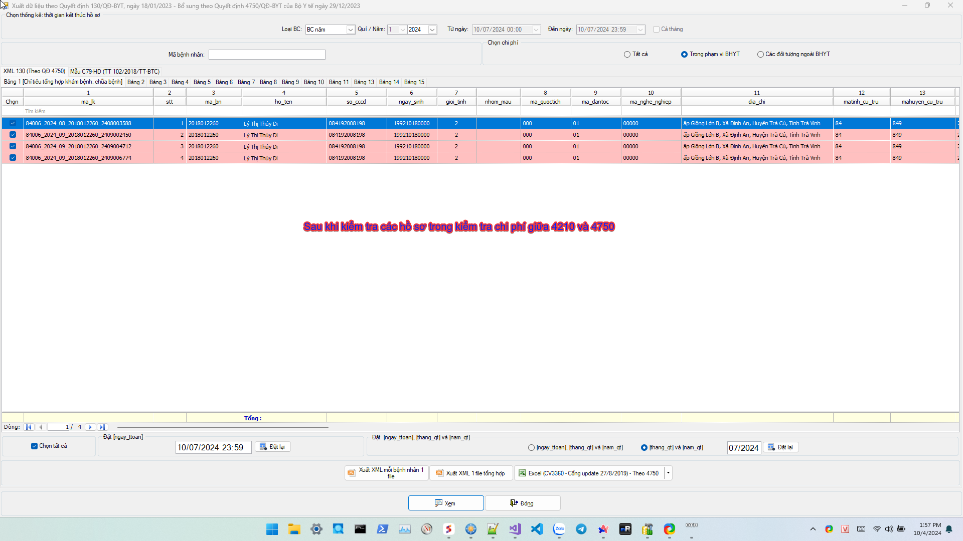
Task: Export XML one file per patient
Action: pyautogui.click(x=386, y=473)
